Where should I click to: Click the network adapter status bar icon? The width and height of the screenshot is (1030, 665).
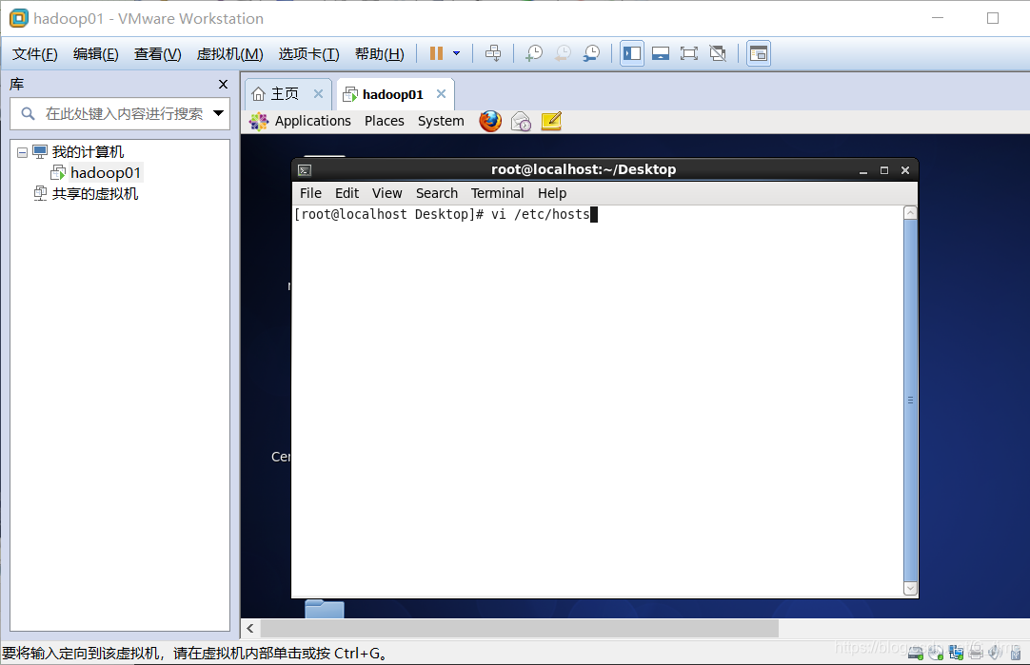click(x=956, y=652)
